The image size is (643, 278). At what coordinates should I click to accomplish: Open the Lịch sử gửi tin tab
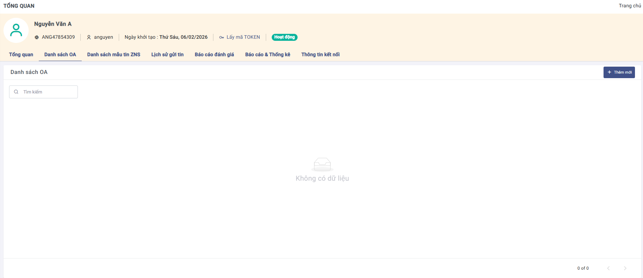tap(167, 54)
